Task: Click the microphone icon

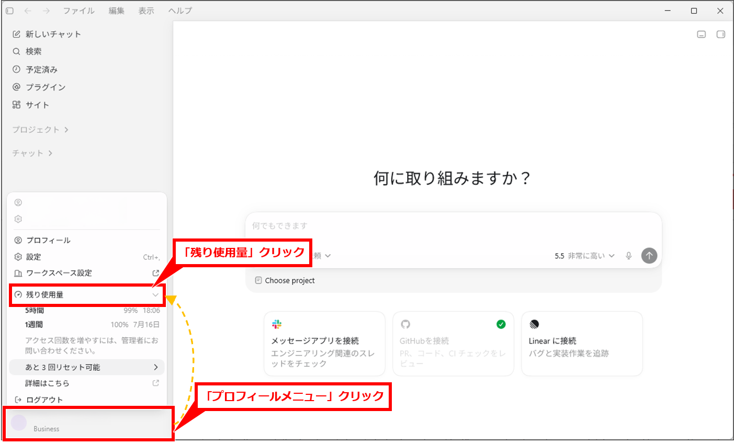Action: click(629, 256)
